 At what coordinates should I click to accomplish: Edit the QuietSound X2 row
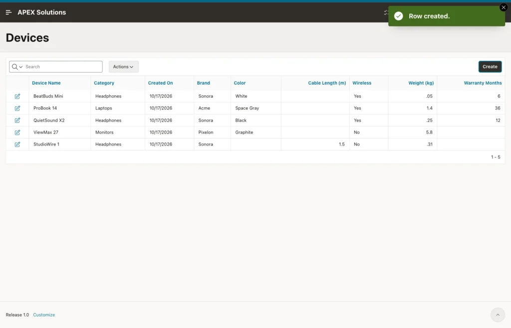coord(17,121)
